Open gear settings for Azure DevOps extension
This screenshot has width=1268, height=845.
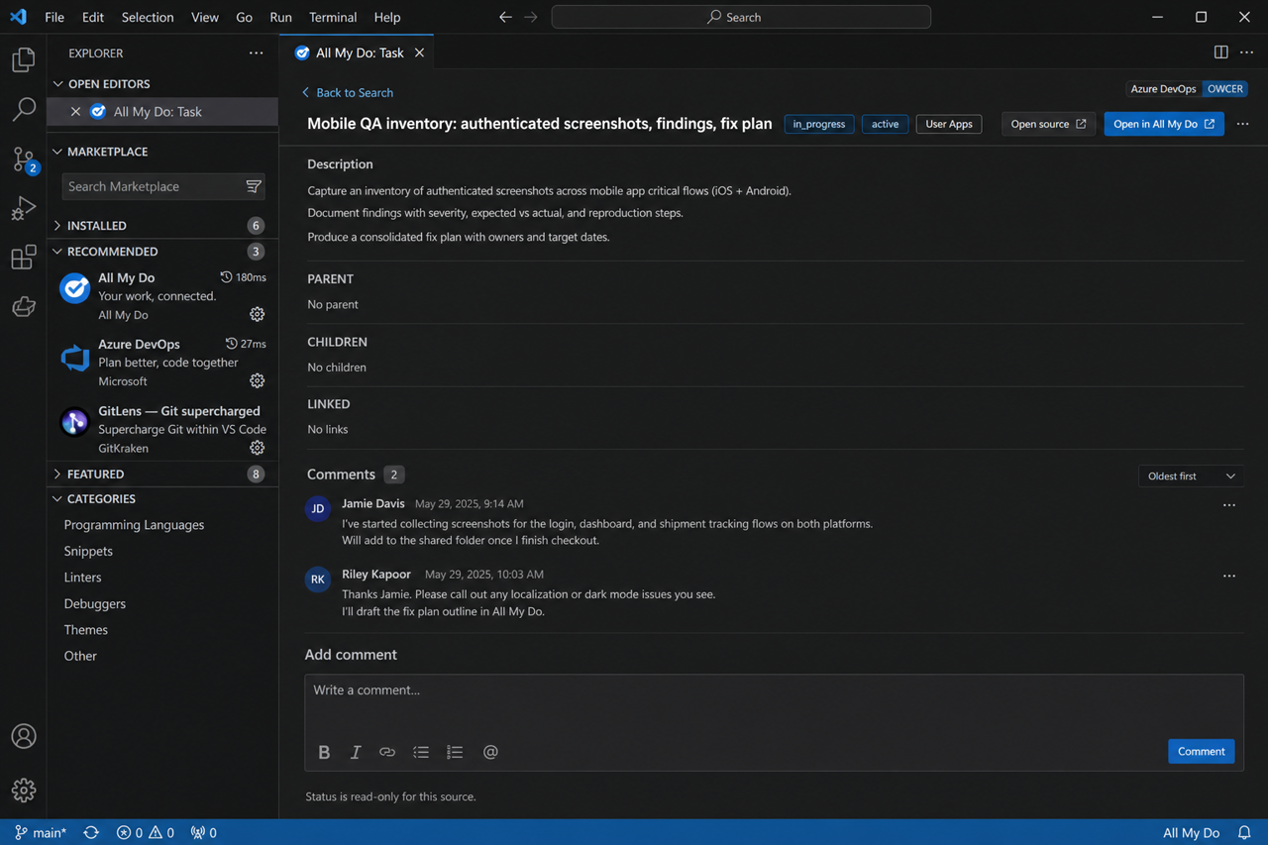click(x=257, y=380)
